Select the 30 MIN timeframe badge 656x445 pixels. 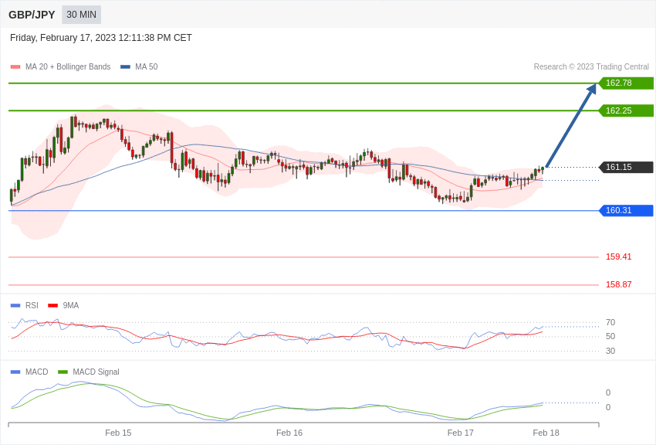point(81,15)
